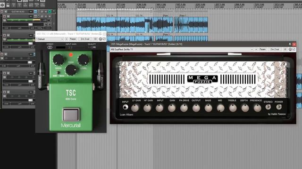Click the volume fader of the second track
302x169 pixels.
[x=30, y=24]
